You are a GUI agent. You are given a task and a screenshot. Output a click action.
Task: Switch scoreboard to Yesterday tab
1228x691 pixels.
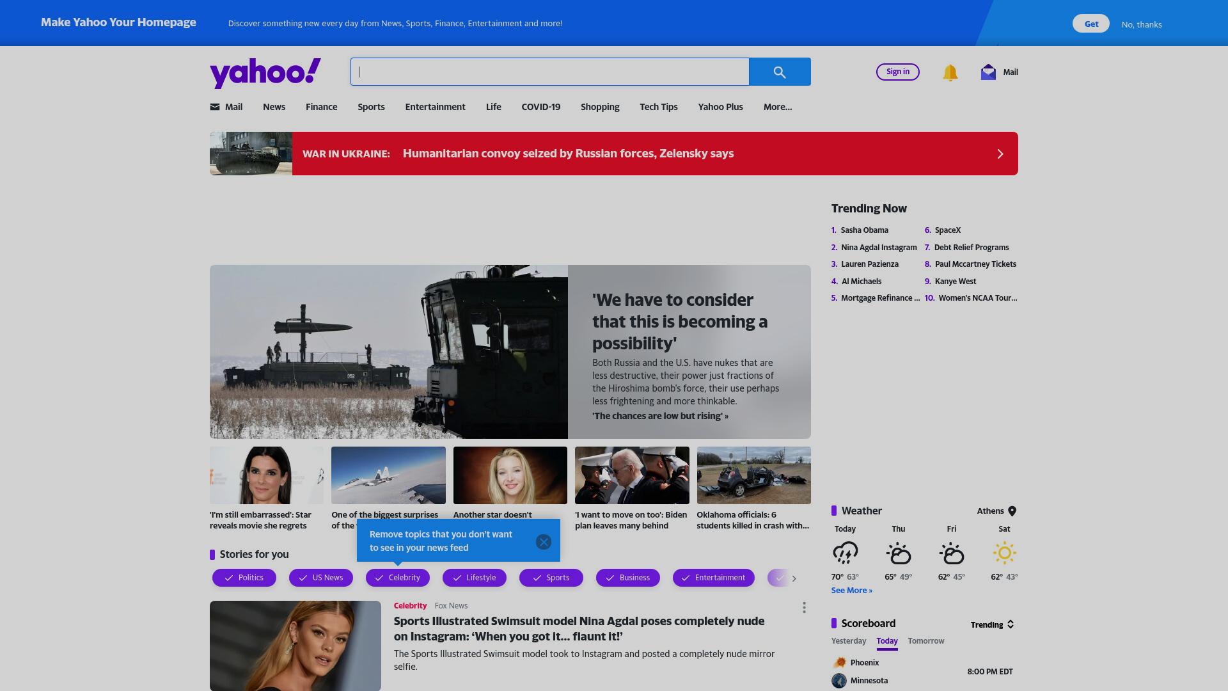(849, 641)
